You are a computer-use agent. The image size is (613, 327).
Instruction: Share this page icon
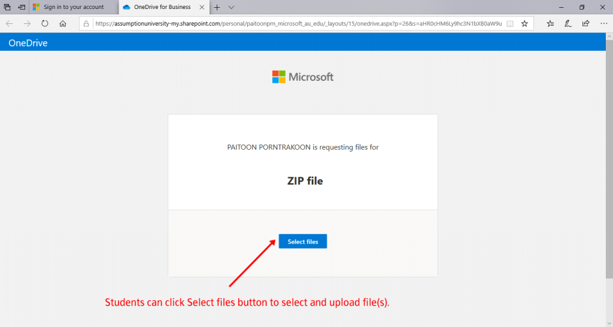[585, 23]
